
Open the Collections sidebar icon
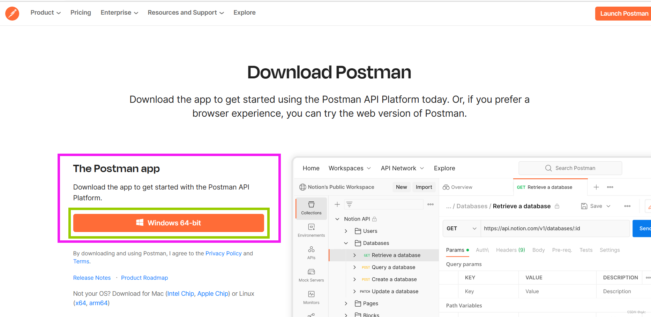pyautogui.click(x=311, y=208)
